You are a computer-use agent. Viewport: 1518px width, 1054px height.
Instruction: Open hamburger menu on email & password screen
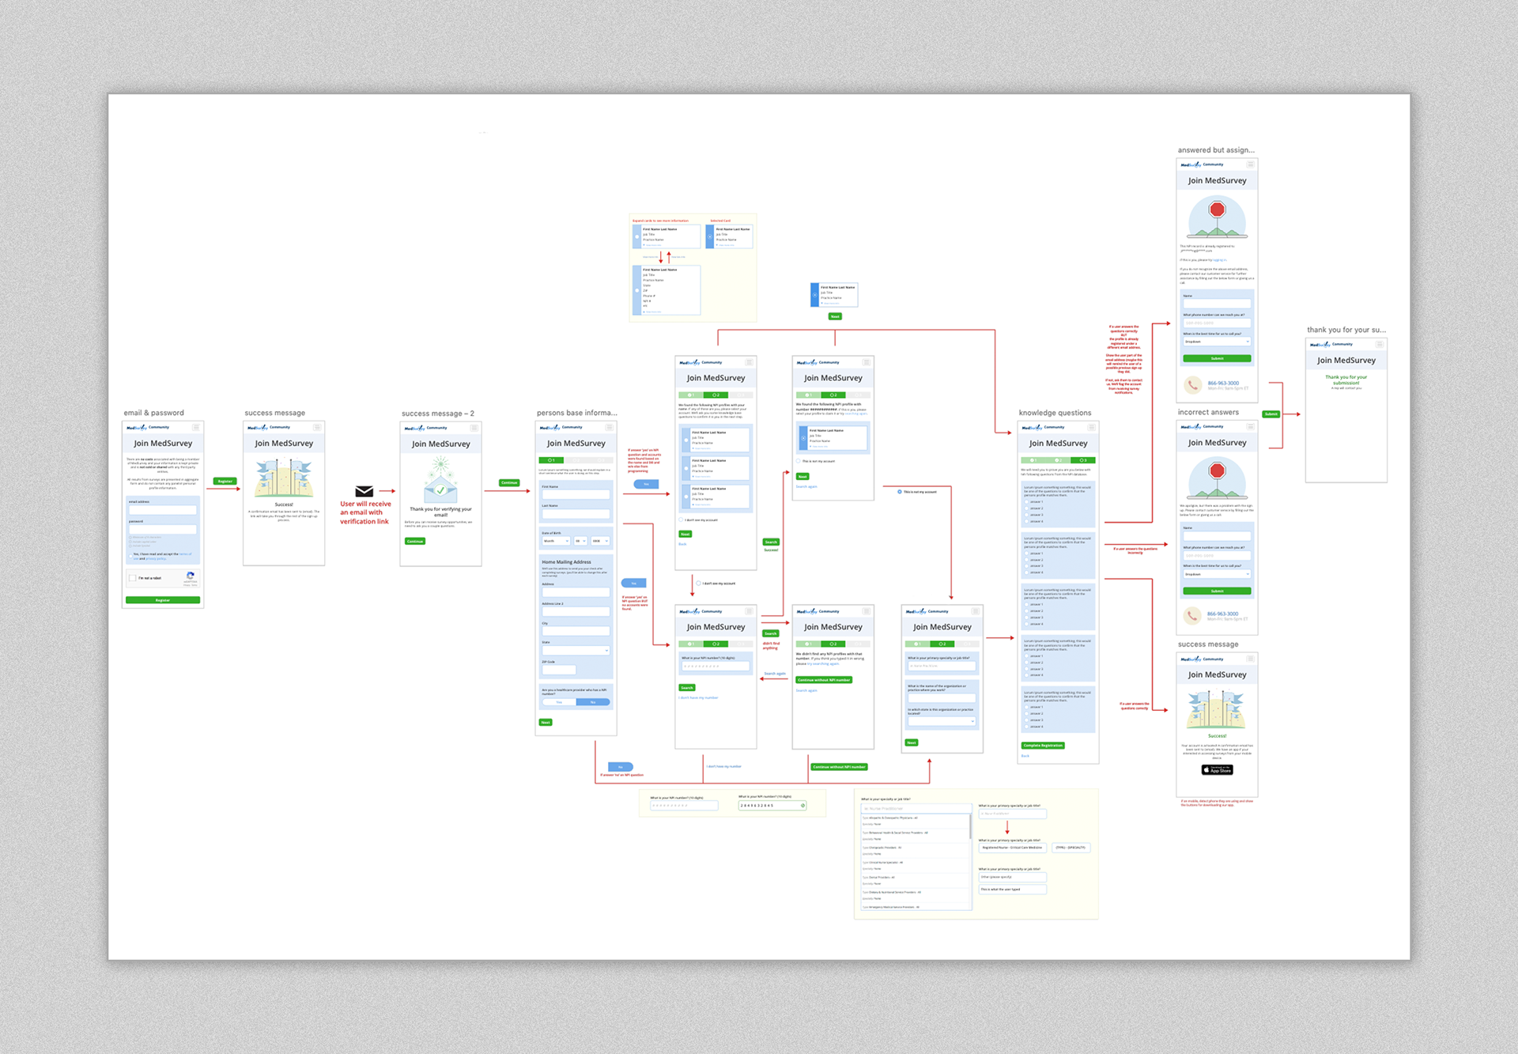pos(196,427)
